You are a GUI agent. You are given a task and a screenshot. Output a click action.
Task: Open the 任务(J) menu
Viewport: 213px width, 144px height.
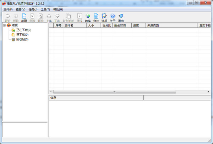pos(33,10)
